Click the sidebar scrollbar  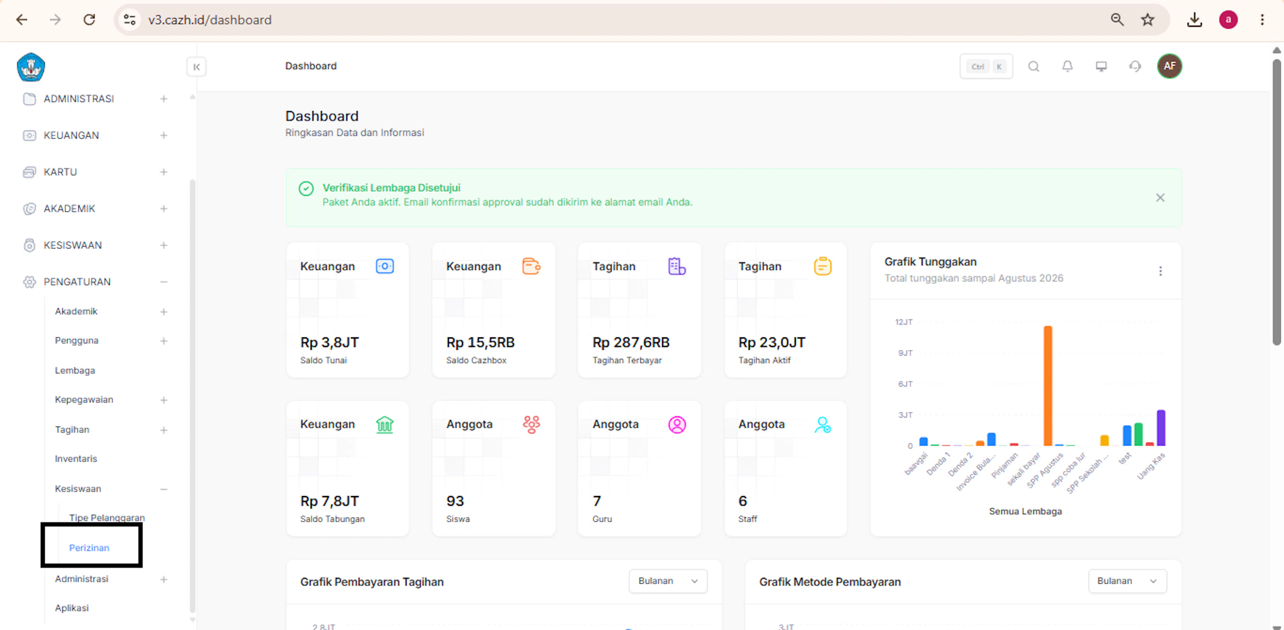(192, 396)
